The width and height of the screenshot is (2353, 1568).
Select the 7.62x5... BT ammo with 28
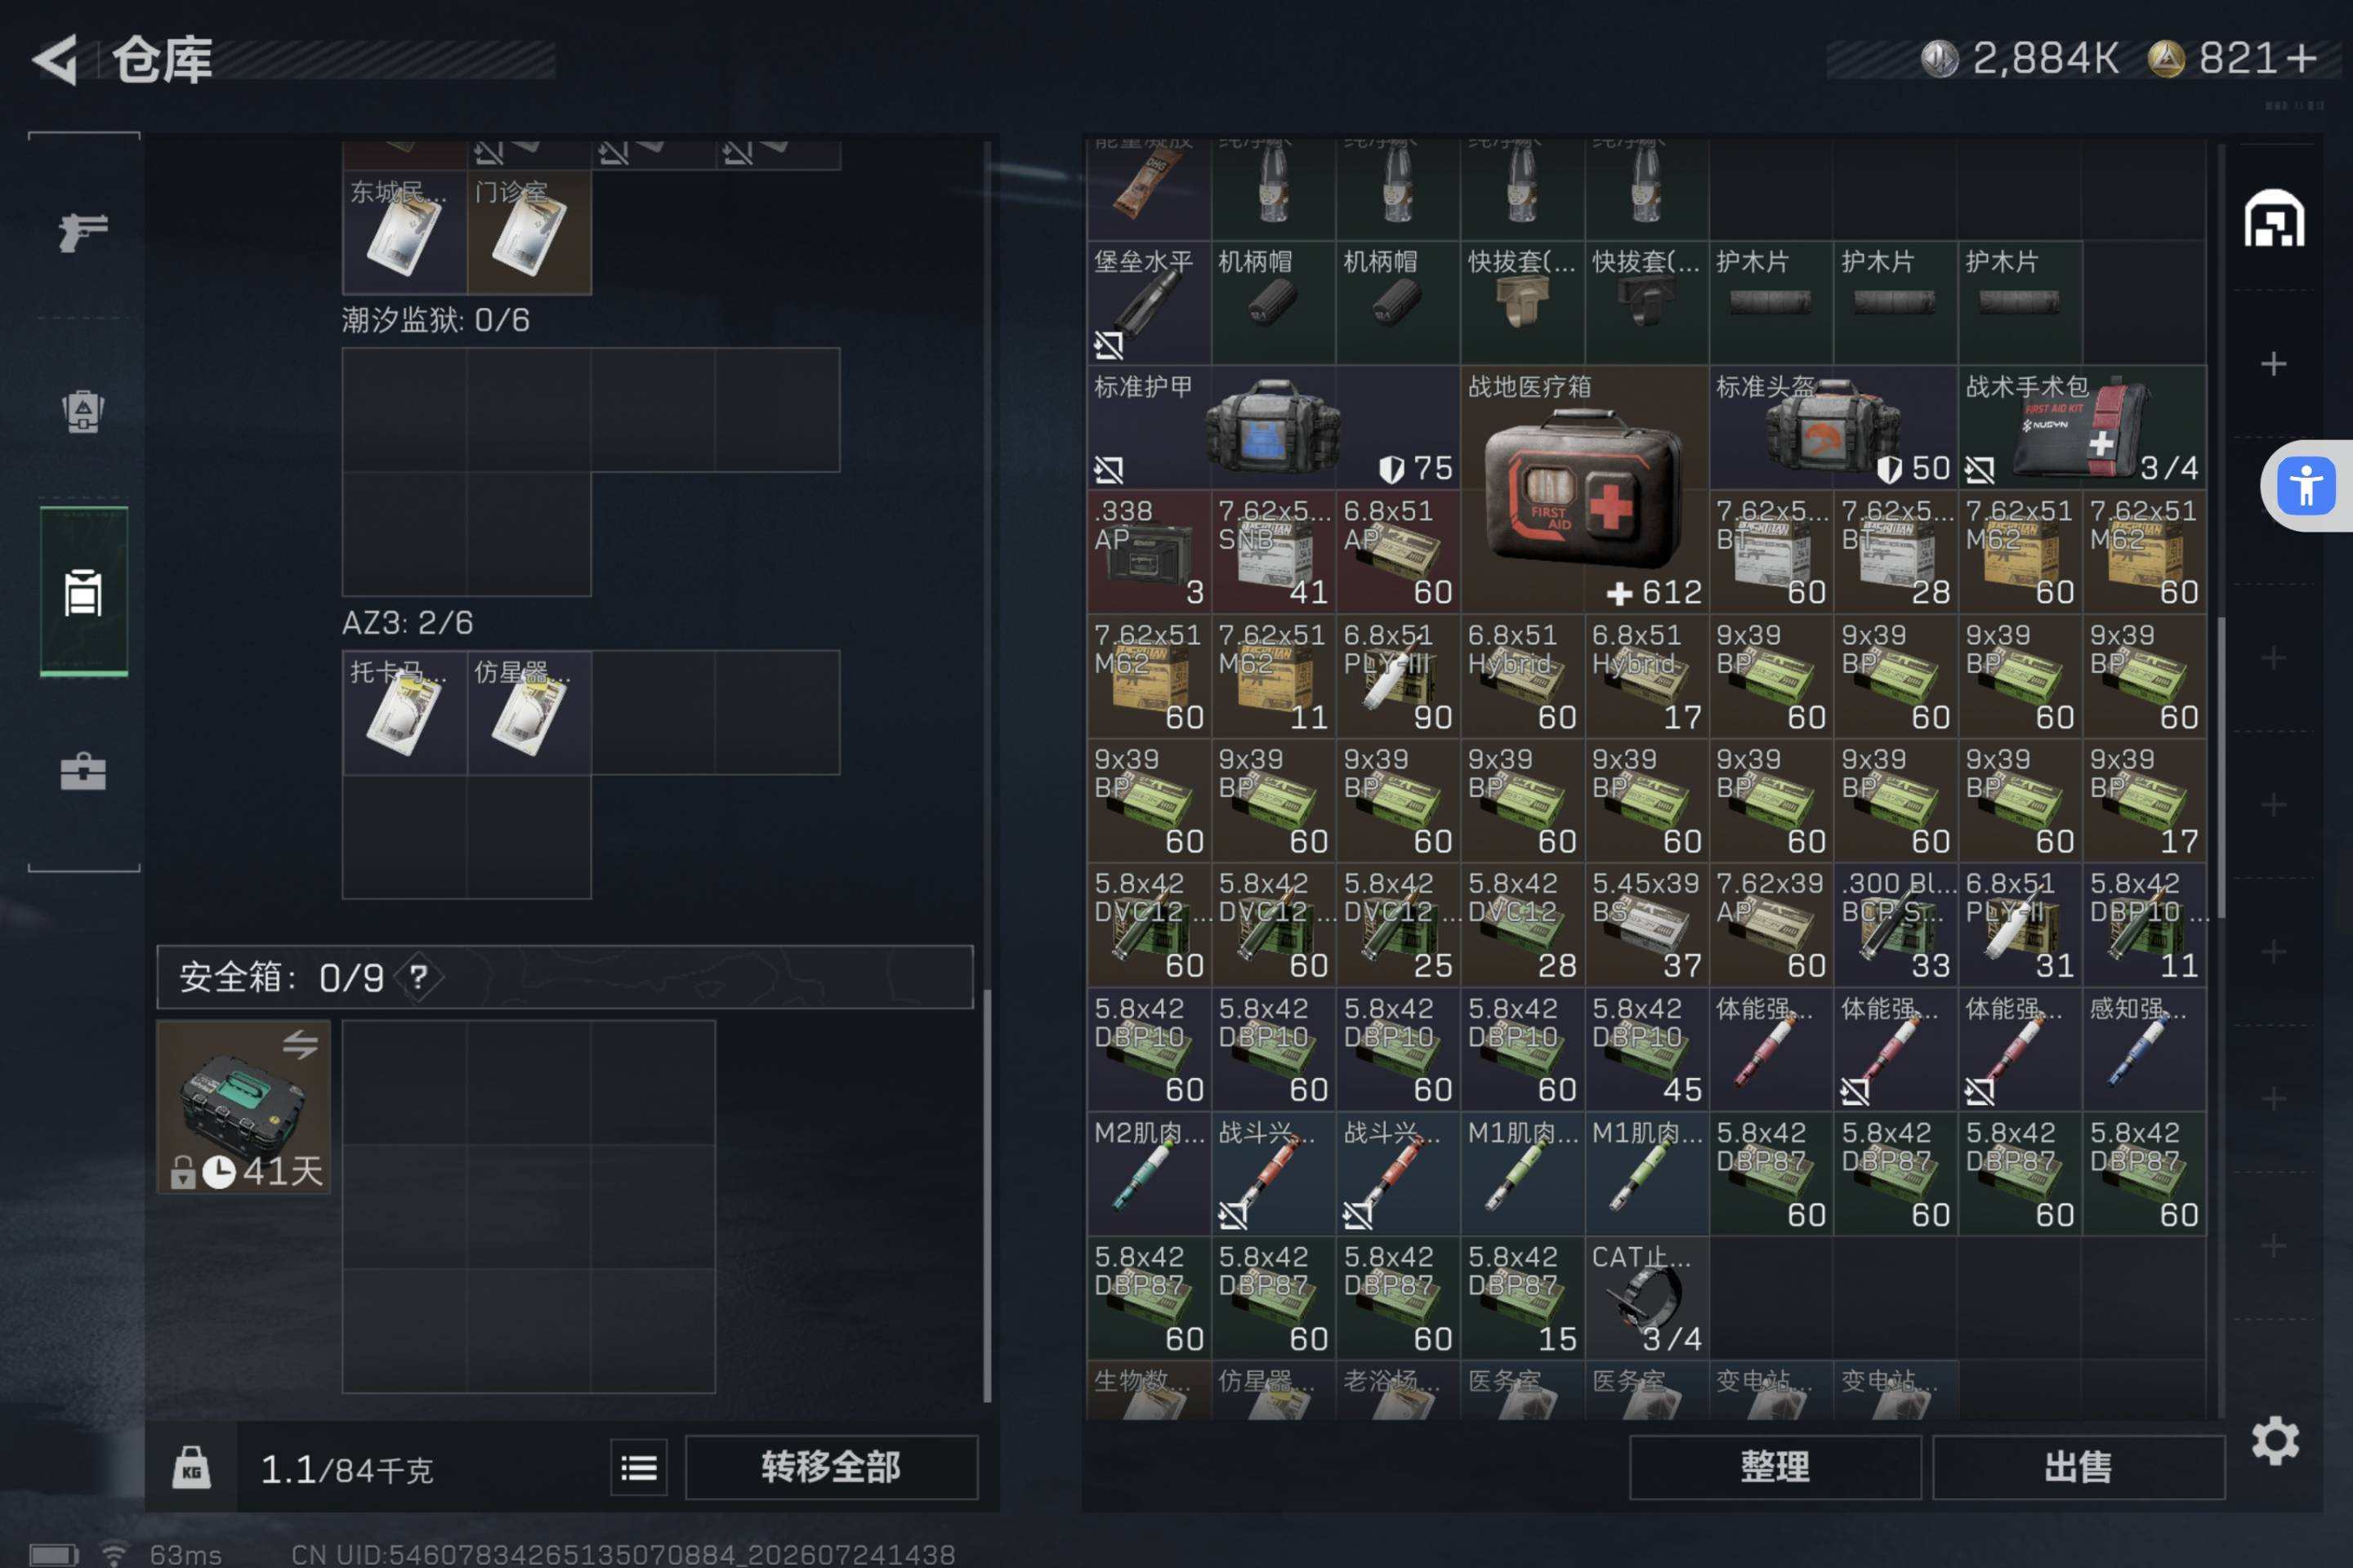[1895, 551]
